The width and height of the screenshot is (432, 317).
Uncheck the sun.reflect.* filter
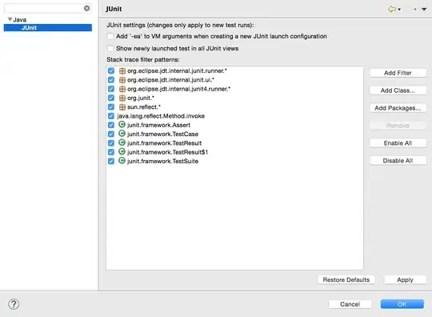click(111, 107)
